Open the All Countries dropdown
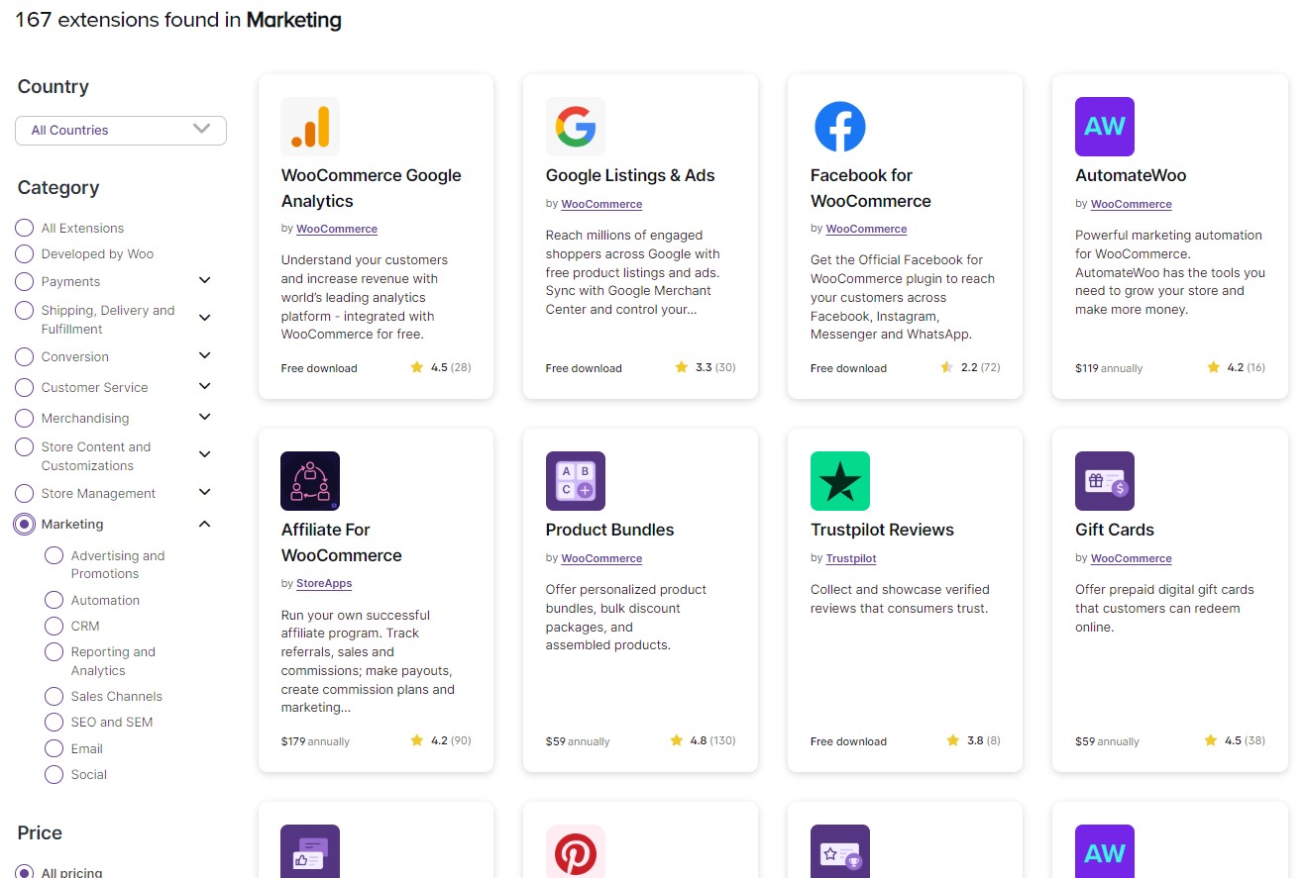This screenshot has height=878, width=1306. pyautogui.click(x=121, y=130)
